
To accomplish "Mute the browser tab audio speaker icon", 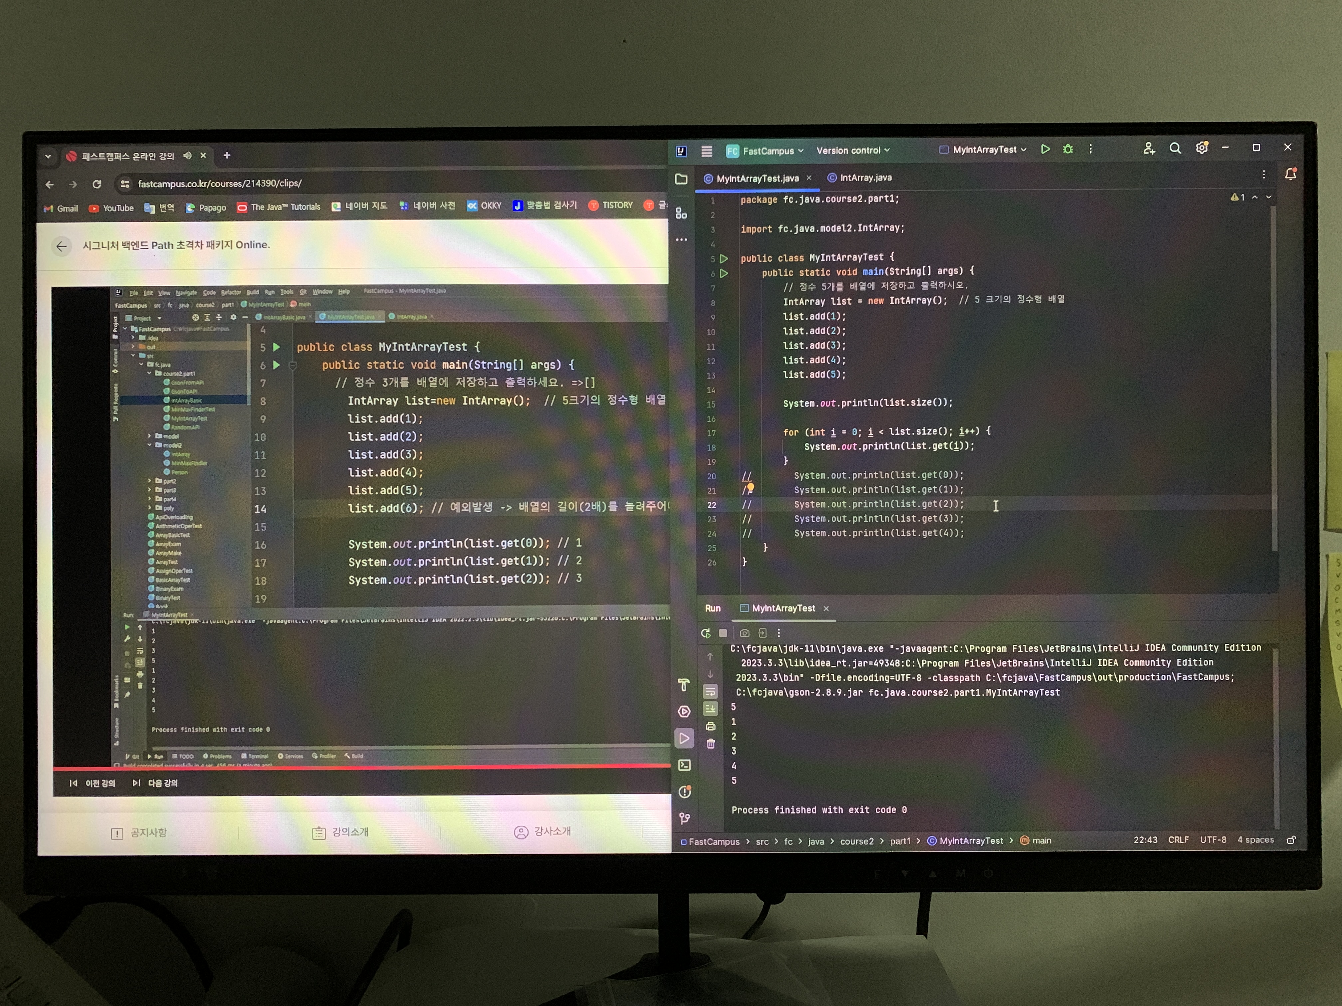I will coord(187,156).
